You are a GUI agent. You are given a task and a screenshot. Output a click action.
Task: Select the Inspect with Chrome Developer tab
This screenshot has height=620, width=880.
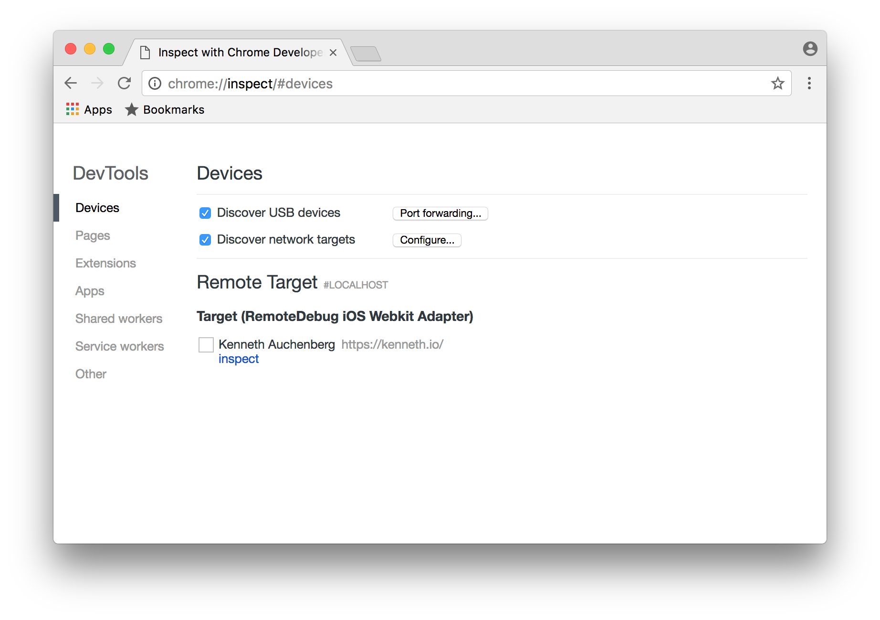pos(239,53)
